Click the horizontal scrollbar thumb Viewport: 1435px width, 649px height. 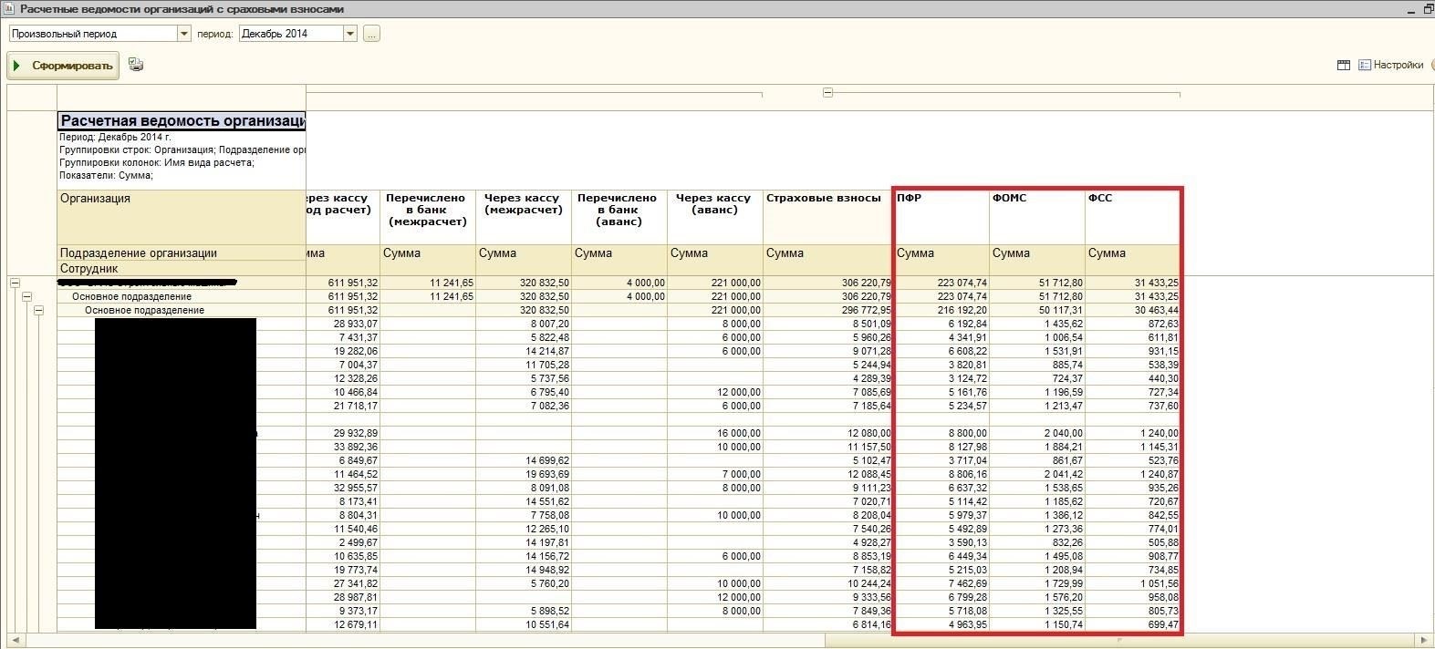(1118, 640)
